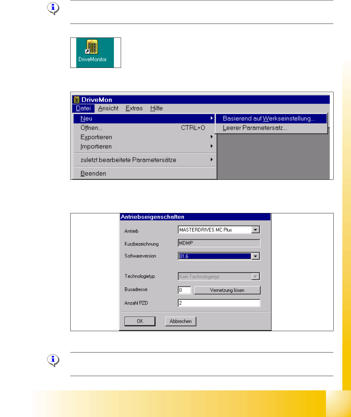351x417 pixels.
Task: Select Leerer Parametersatz... option
Action: [x=271, y=128]
